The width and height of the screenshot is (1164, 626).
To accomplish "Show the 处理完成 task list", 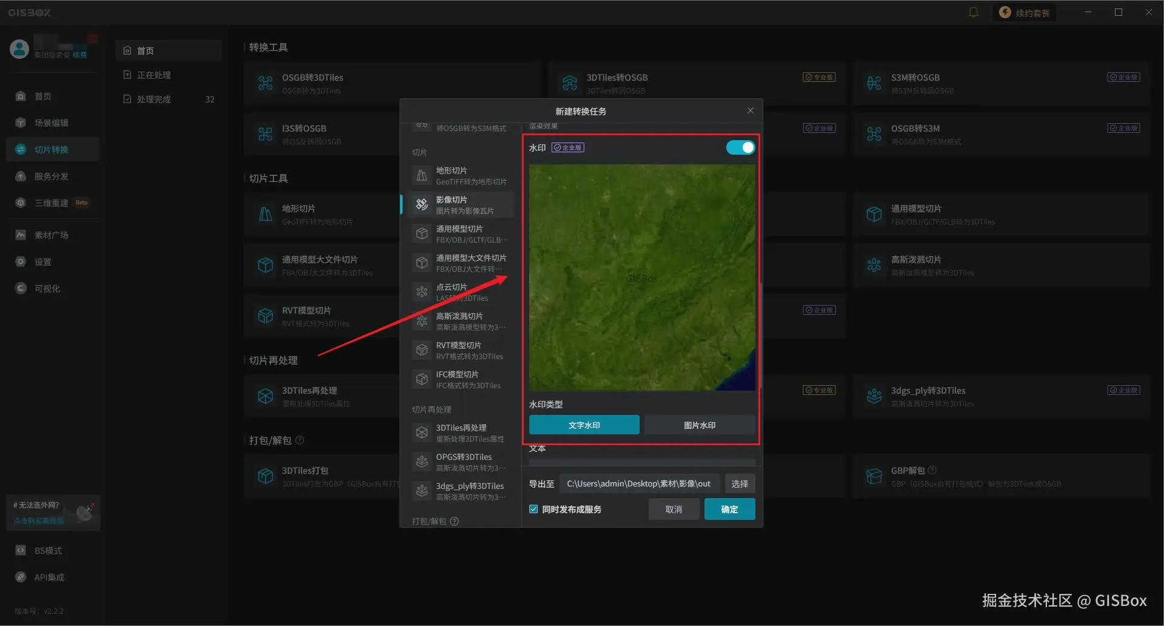I will (x=169, y=99).
